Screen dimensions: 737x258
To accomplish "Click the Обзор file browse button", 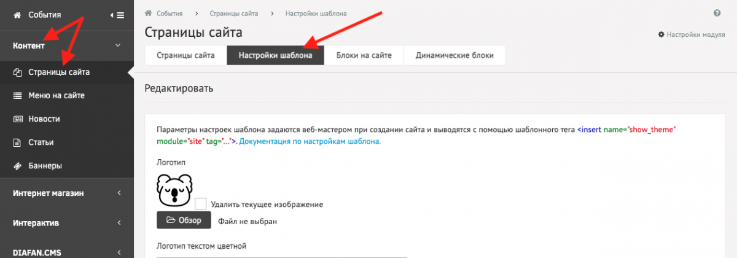I will [184, 221].
